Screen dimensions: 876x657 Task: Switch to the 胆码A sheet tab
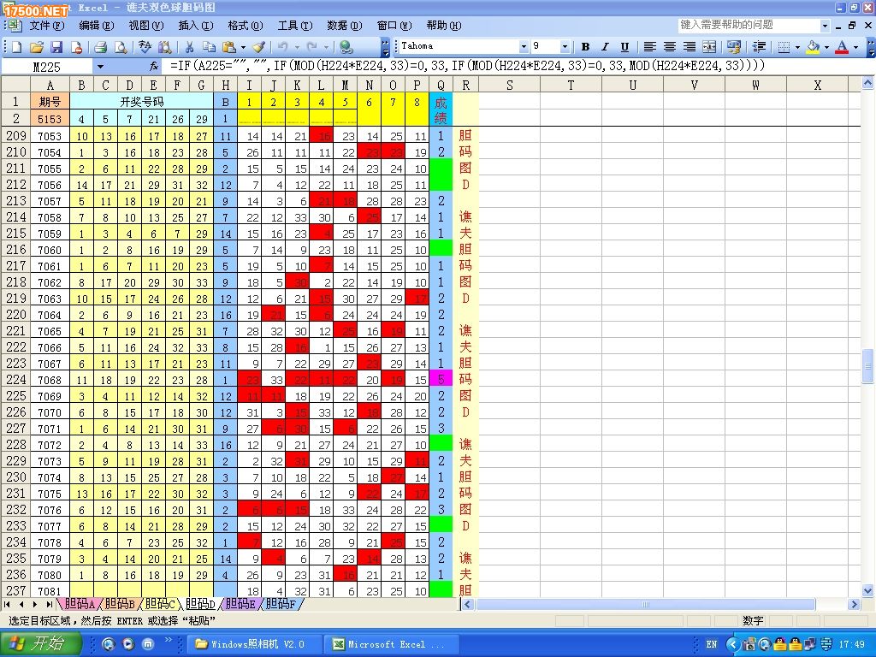pyautogui.click(x=80, y=604)
